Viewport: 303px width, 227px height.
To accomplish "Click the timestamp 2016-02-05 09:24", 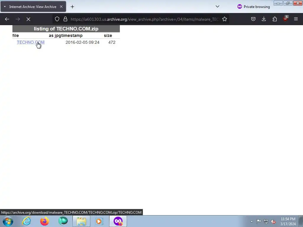I will point(83,42).
